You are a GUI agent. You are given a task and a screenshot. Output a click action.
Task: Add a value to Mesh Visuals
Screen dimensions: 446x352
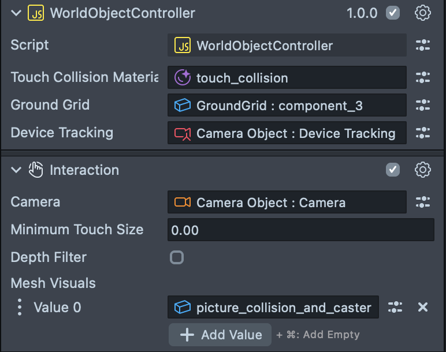(x=221, y=335)
